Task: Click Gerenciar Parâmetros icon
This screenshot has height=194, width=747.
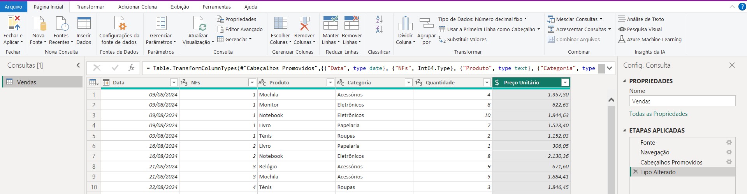Action: point(161,23)
